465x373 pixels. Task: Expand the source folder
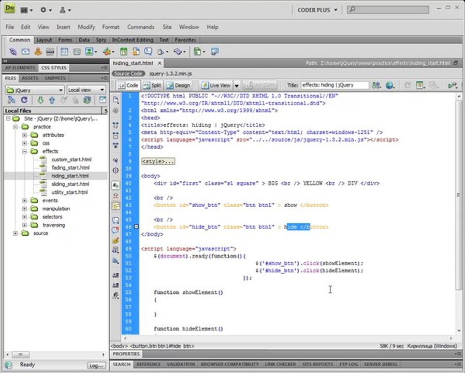pos(15,233)
